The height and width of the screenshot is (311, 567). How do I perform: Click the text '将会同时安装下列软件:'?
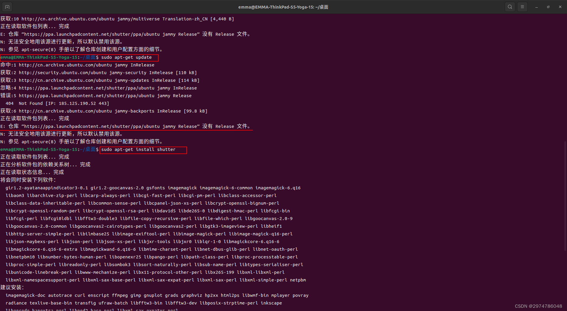tap(28, 180)
